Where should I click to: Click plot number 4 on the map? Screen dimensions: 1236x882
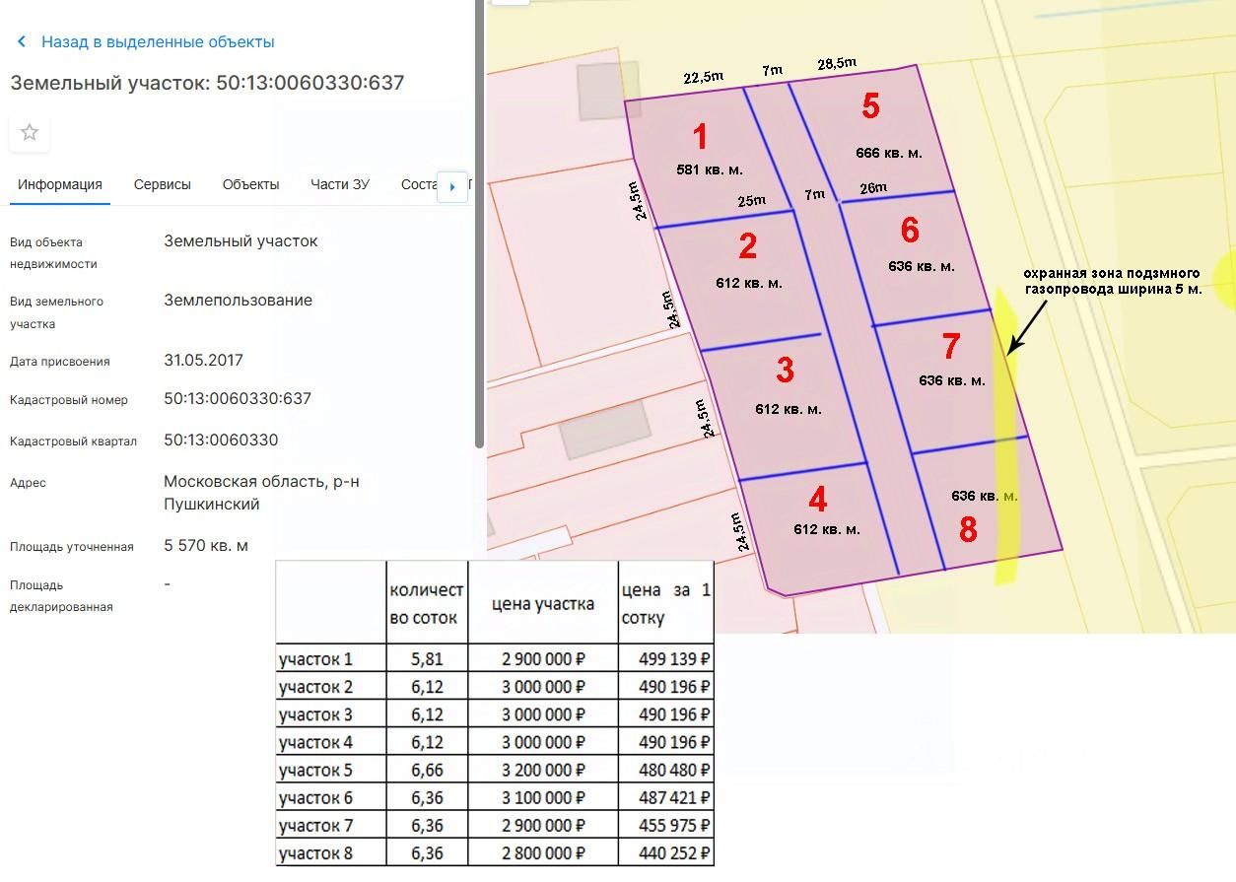tap(817, 499)
